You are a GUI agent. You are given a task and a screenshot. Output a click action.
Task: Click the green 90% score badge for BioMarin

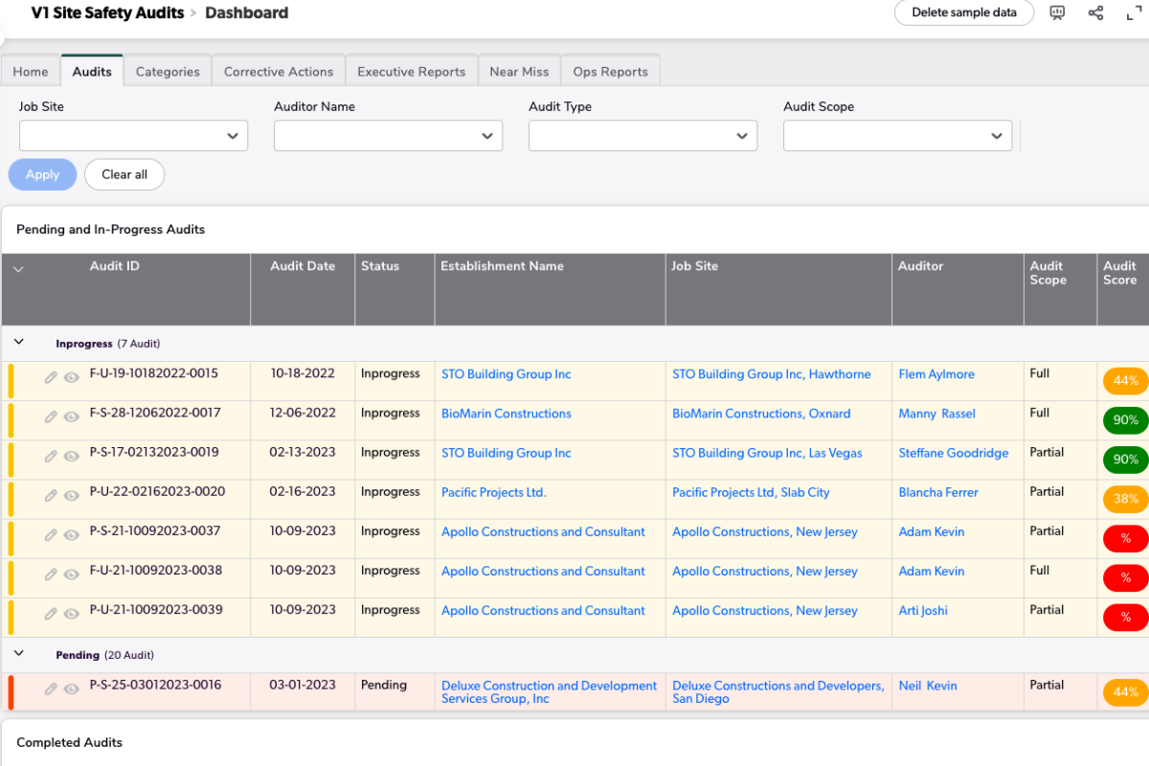pos(1125,420)
